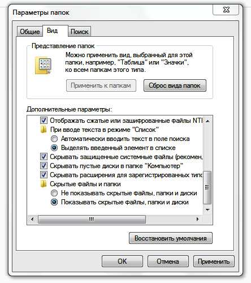Click folder view icon in Представление папок
Viewport: 251px width, 283px height.
coord(43,66)
